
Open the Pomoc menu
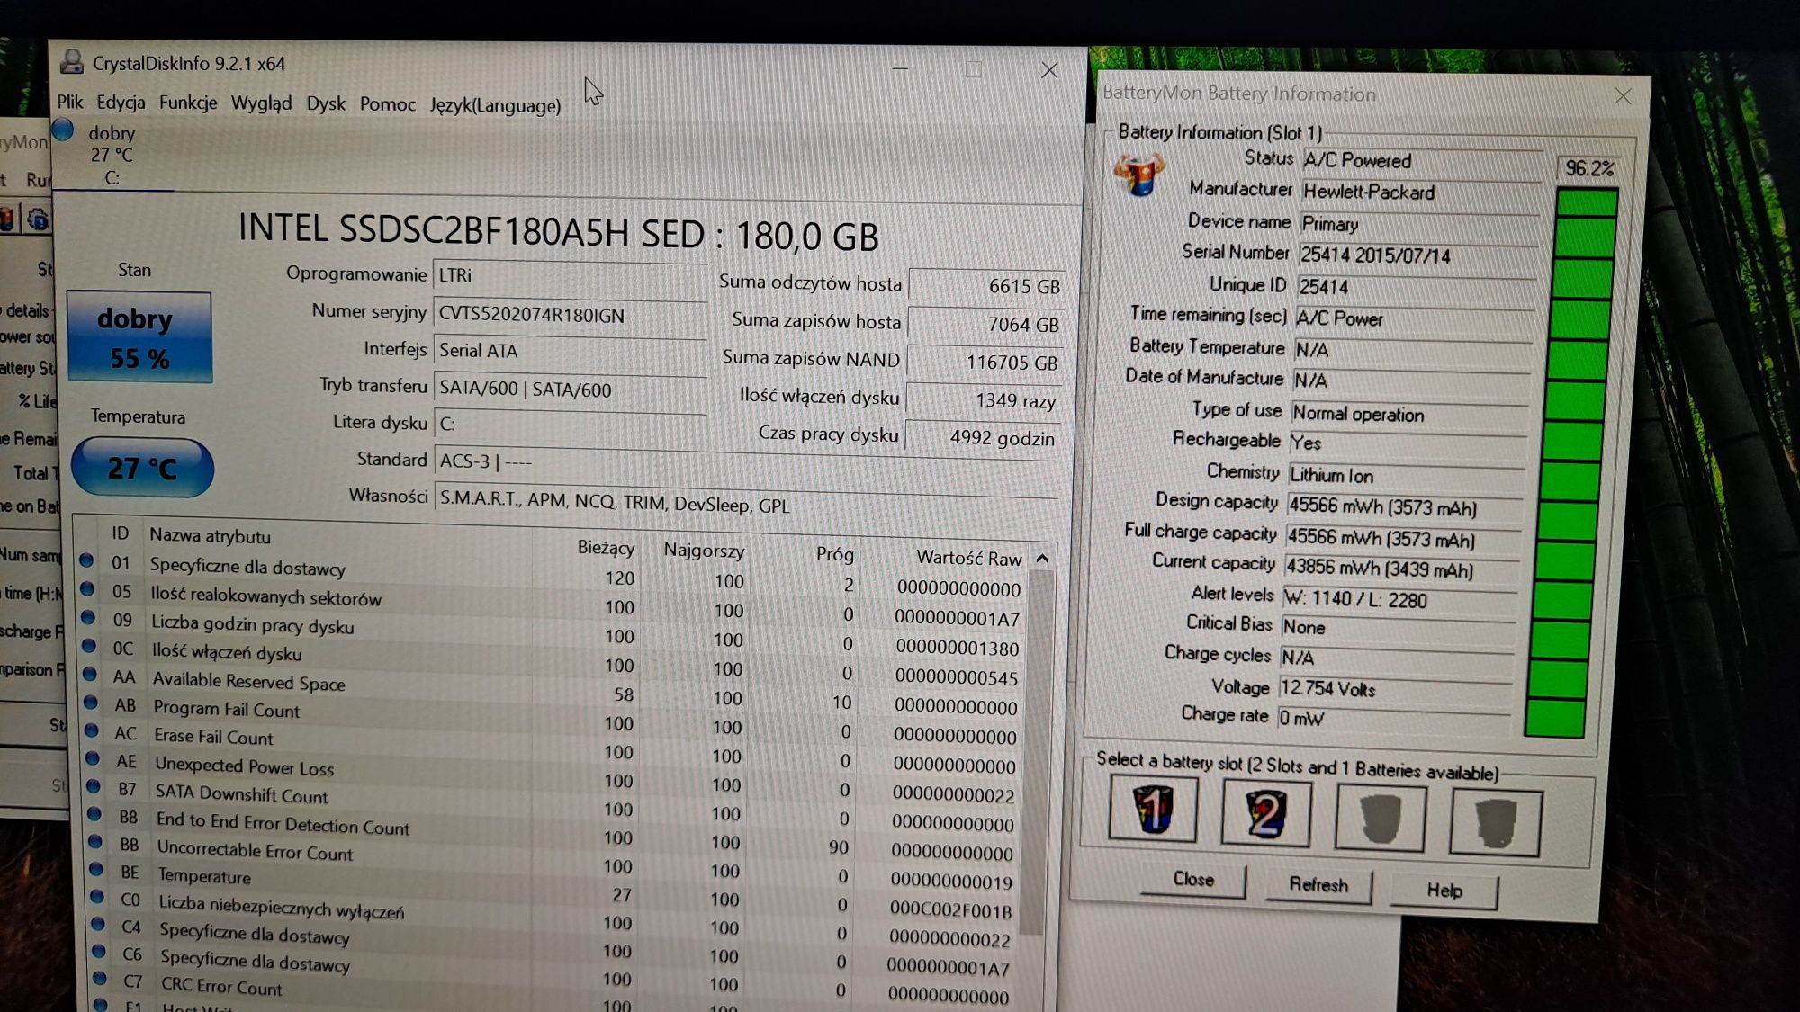coord(388,104)
